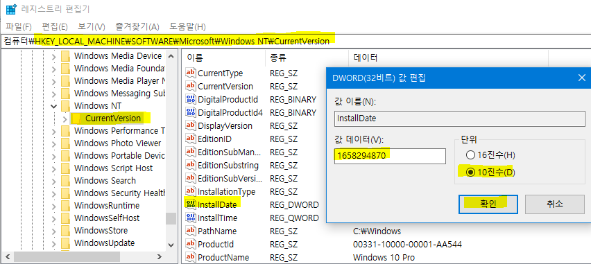The height and width of the screenshot is (264, 591).
Task: Expand the Windows Media Foundation key
Action: (x=54, y=69)
